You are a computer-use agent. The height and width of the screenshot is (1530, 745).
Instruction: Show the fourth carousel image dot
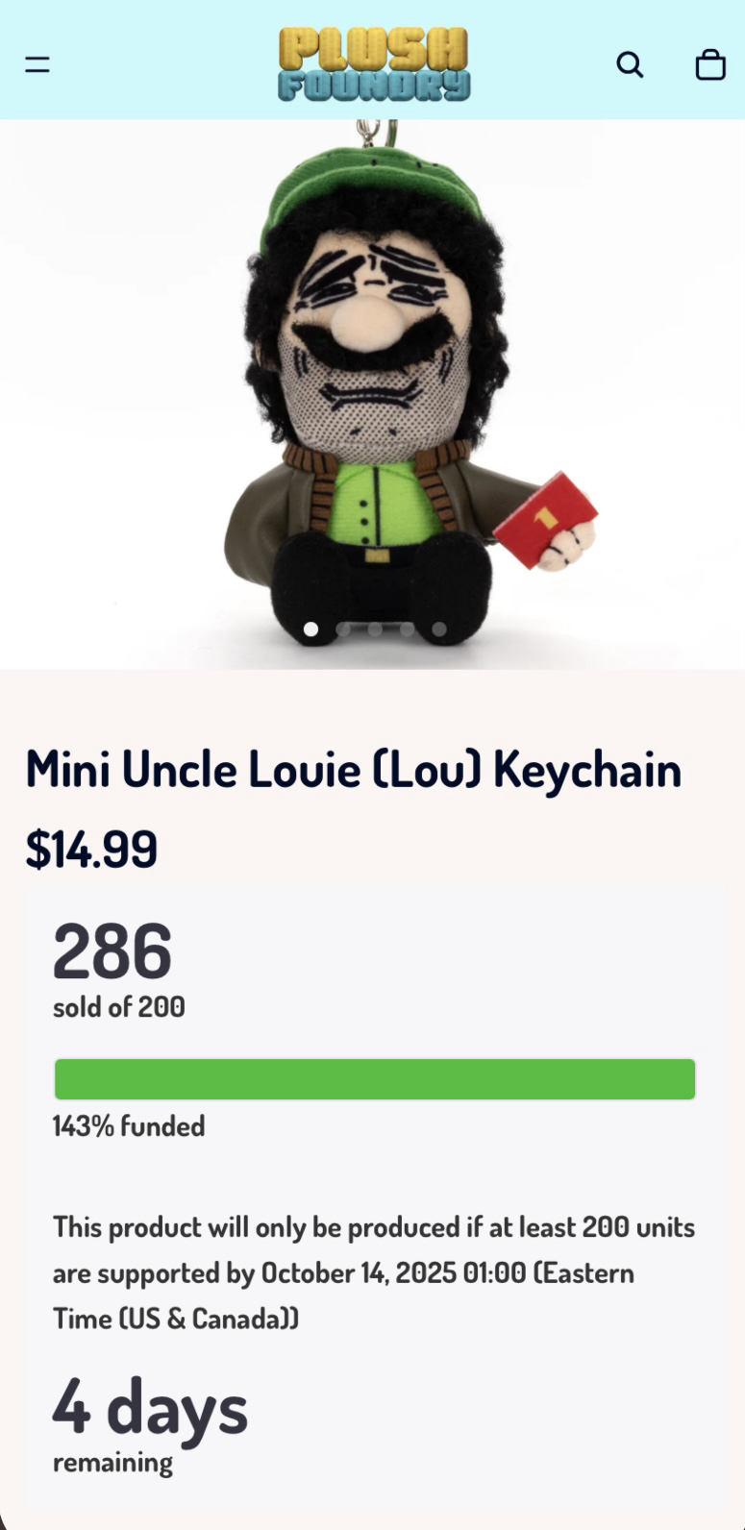[407, 629]
